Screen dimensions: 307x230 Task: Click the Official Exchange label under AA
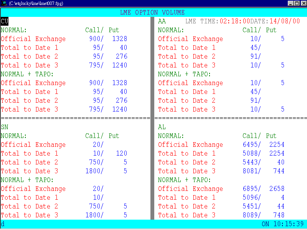tap(191, 38)
